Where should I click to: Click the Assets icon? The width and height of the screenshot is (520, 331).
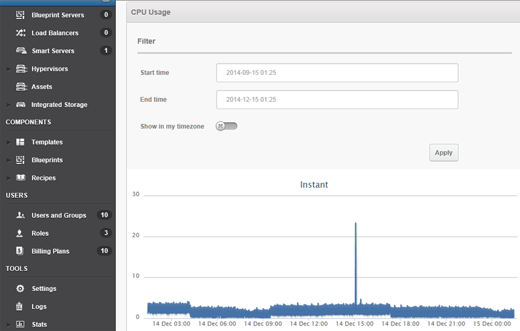pyautogui.click(x=21, y=87)
